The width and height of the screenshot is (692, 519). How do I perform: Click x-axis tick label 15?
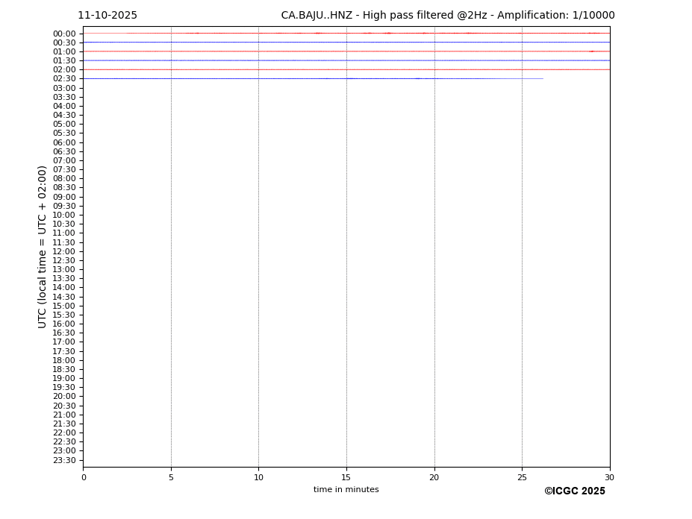(x=346, y=477)
